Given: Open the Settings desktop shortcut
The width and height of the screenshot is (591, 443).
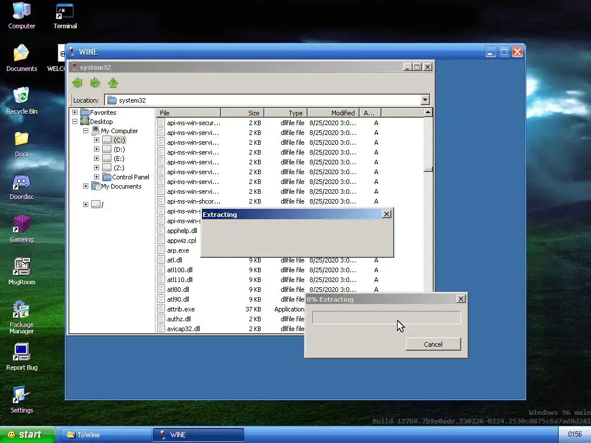Looking at the screenshot, I should tap(21, 400).
